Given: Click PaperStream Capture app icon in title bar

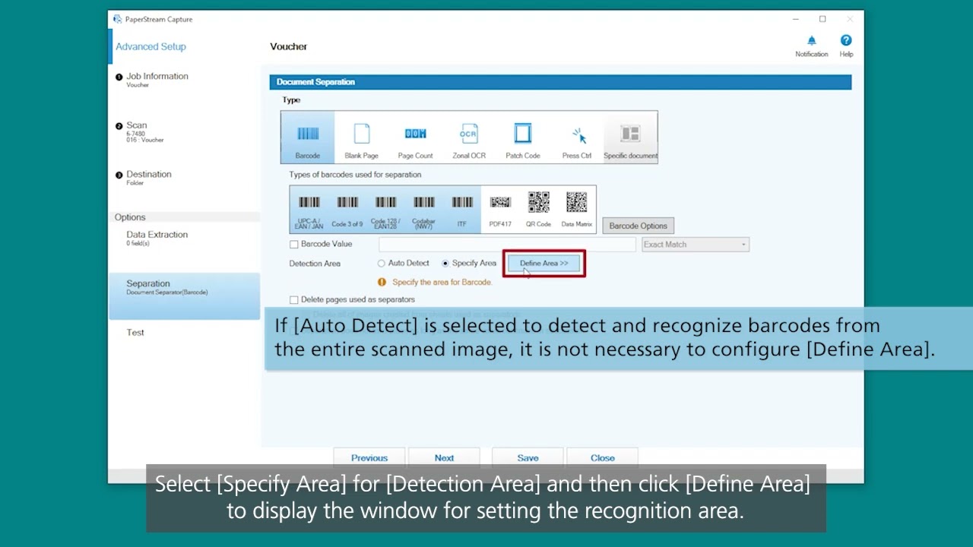Looking at the screenshot, I should (x=117, y=19).
